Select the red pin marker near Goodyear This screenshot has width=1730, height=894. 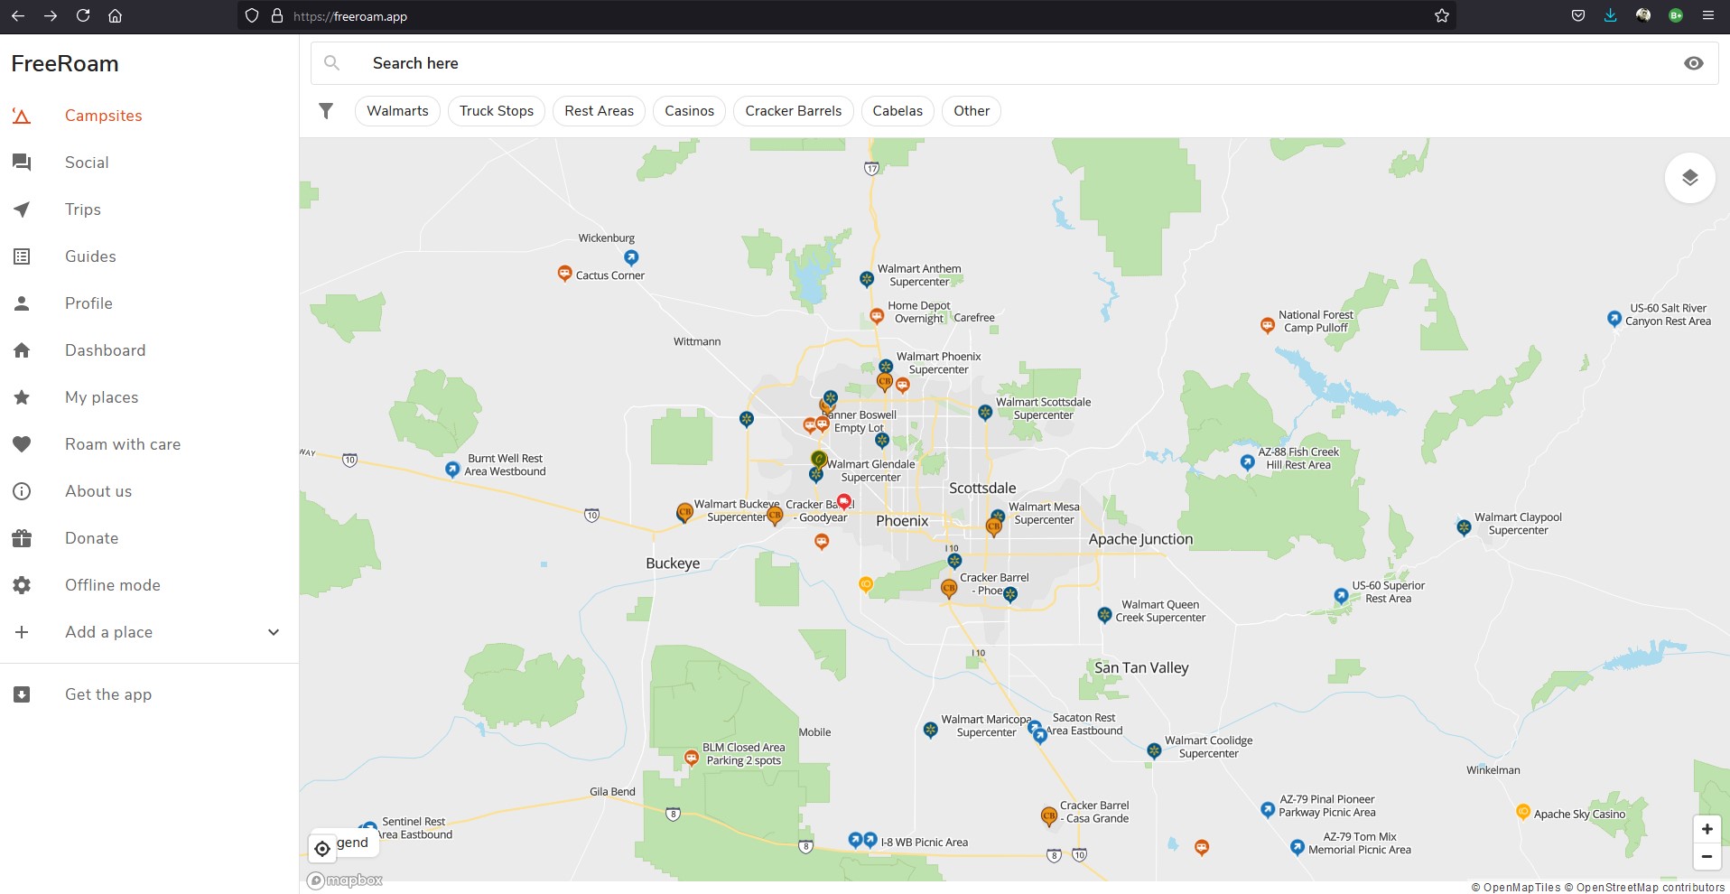[843, 501]
